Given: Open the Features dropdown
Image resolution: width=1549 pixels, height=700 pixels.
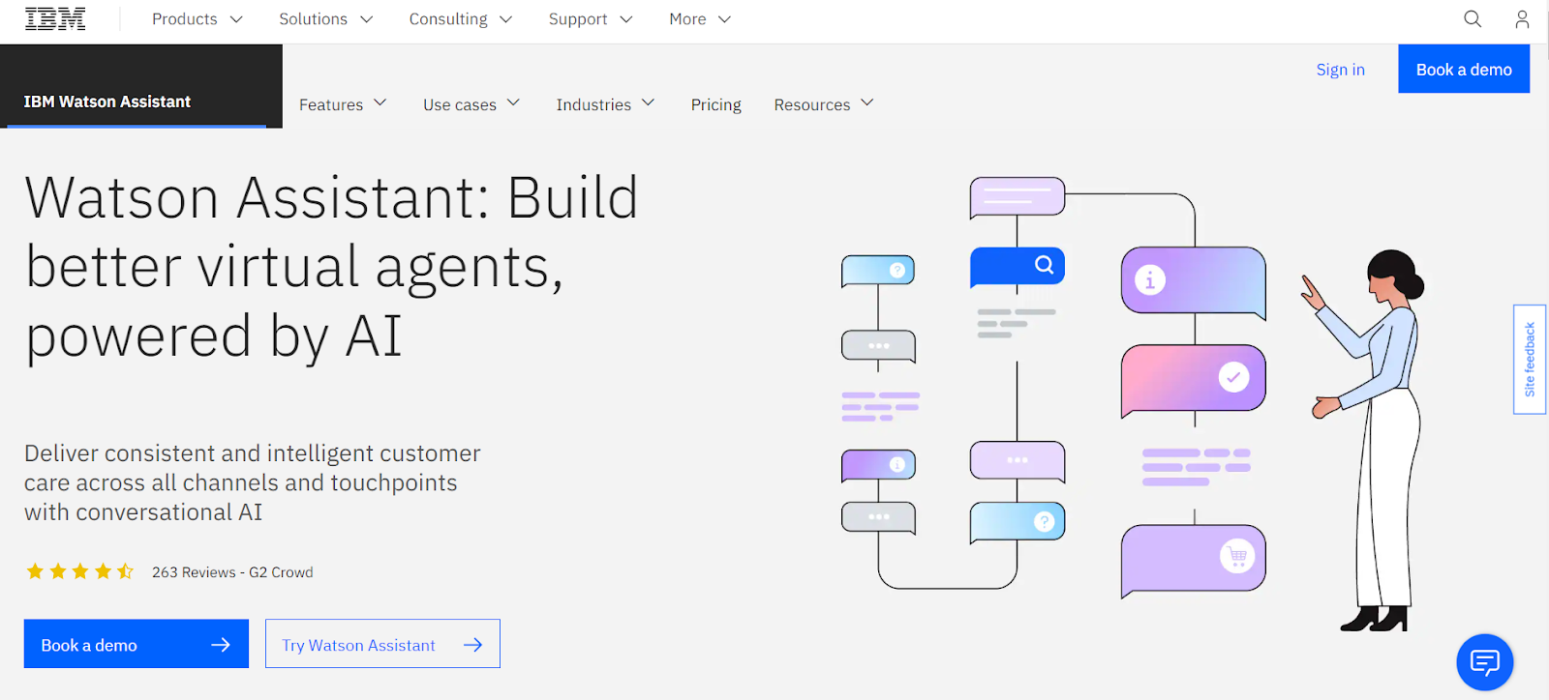Looking at the screenshot, I should point(343,104).
